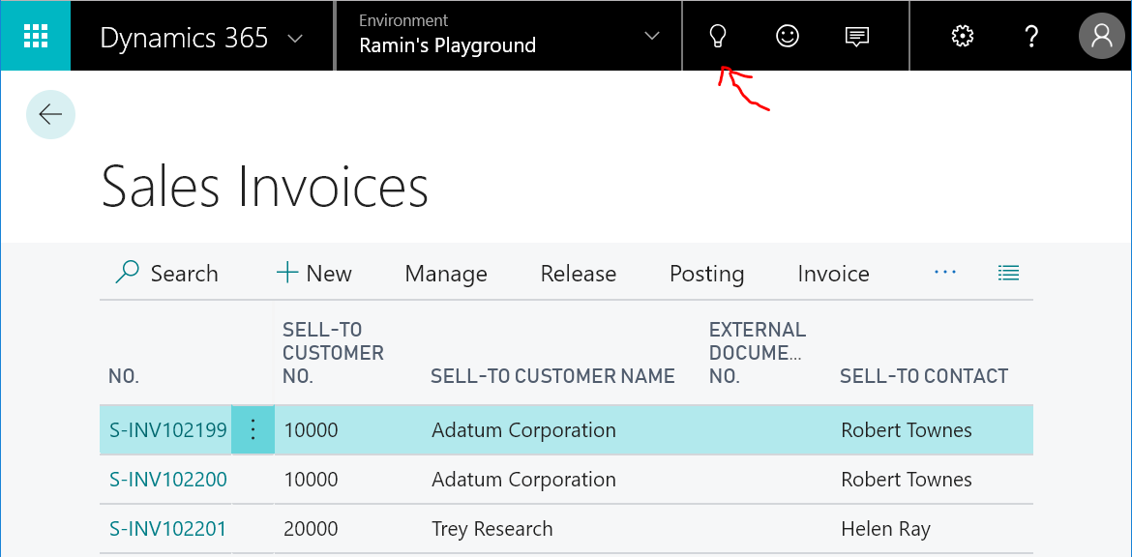This screenshot has height=557, width=1132.
Task: Sort by Sell-to Contact header
Action: coord(924,376)
